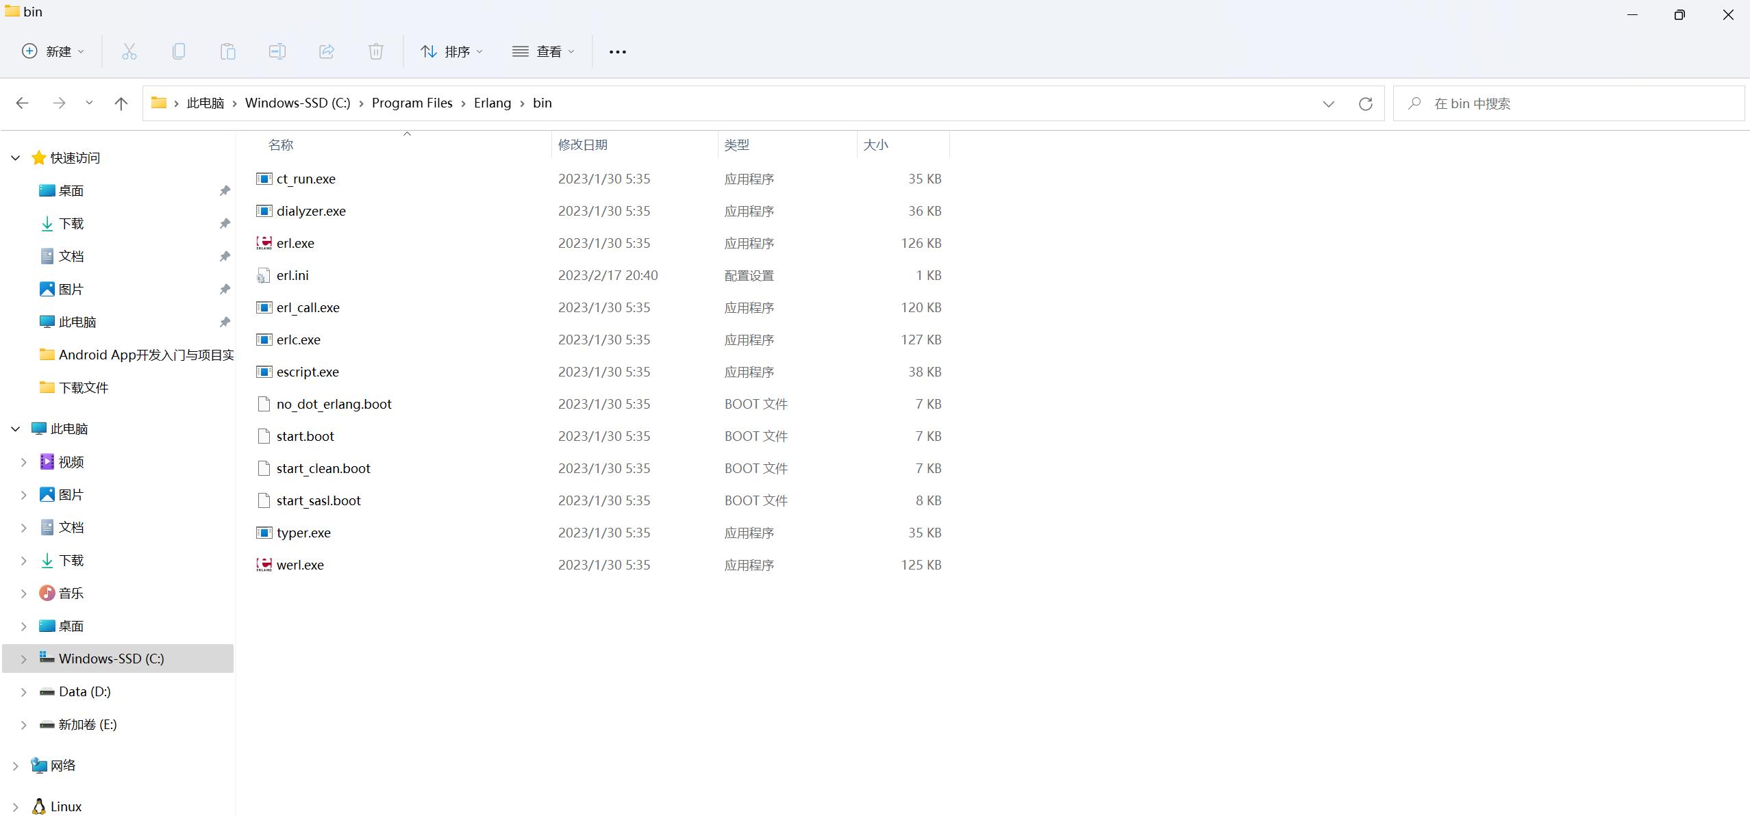Click Program Files in the breadcrumb path
The width and height of the screenshot is (1750, 816).
tap(412, 103)
